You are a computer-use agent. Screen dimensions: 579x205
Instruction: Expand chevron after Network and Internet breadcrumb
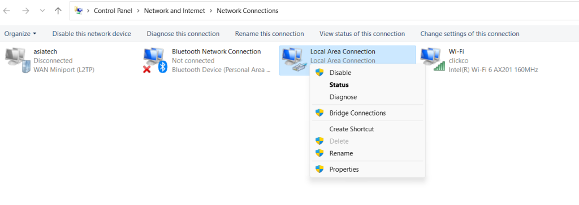pyautogui.click(x=211, y=11)
